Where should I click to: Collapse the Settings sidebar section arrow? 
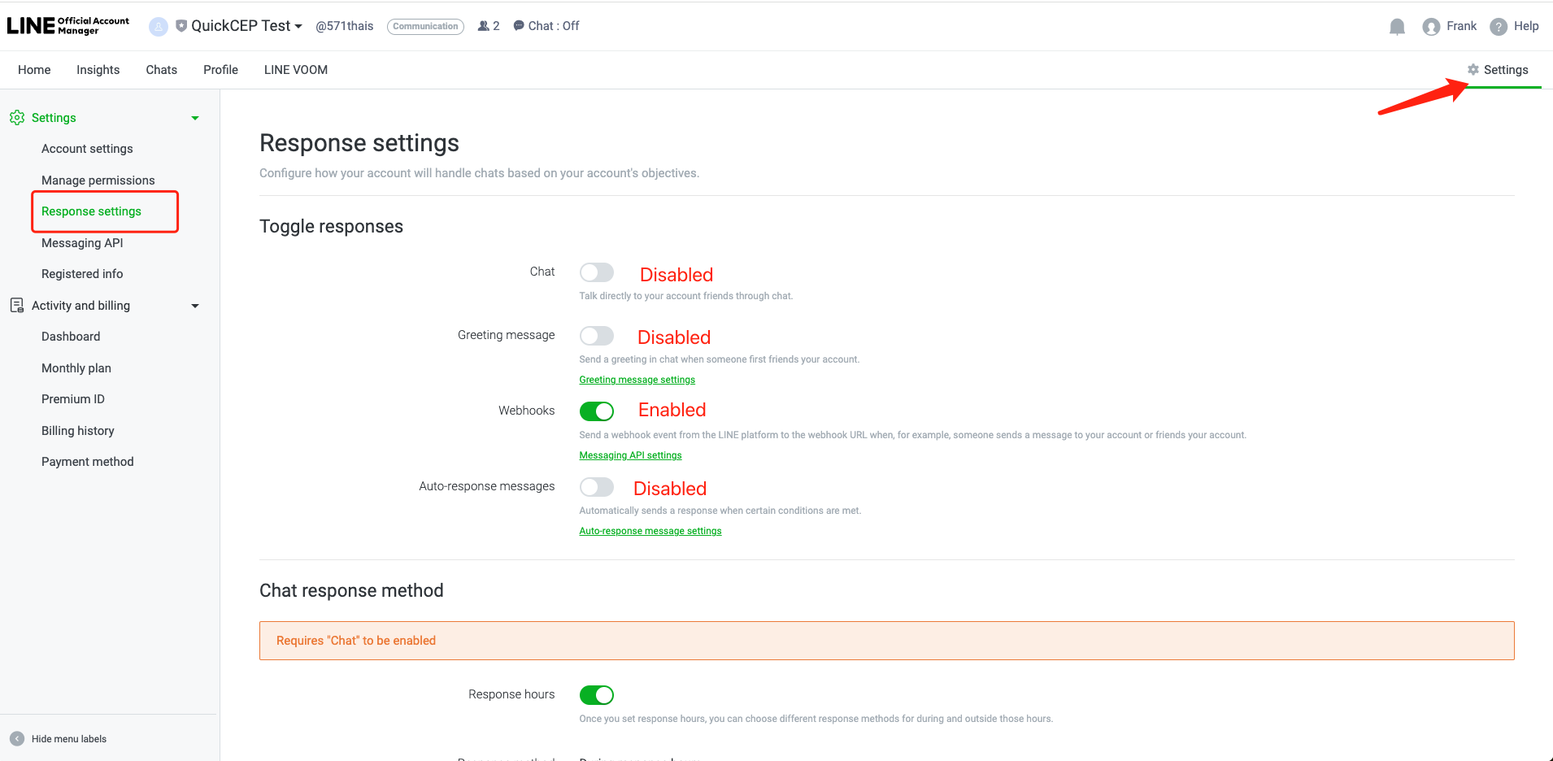(195, 119)
